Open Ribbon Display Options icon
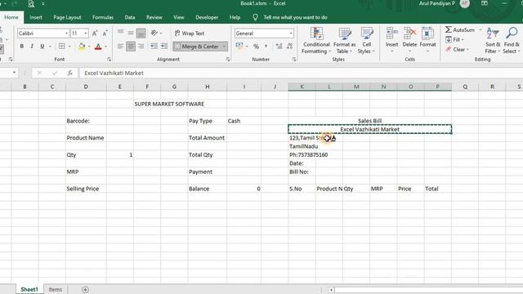 click(485, 3)
